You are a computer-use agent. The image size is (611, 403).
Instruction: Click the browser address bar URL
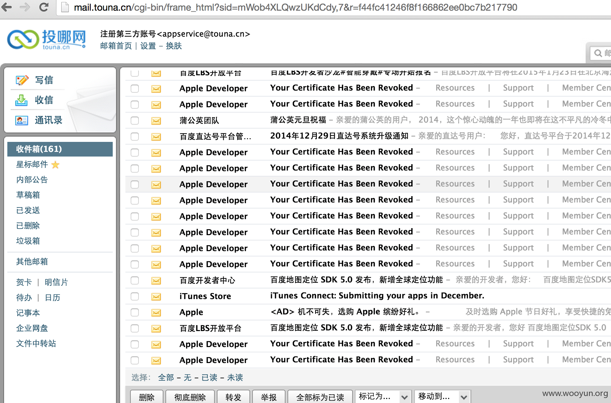tap(295, 7)
